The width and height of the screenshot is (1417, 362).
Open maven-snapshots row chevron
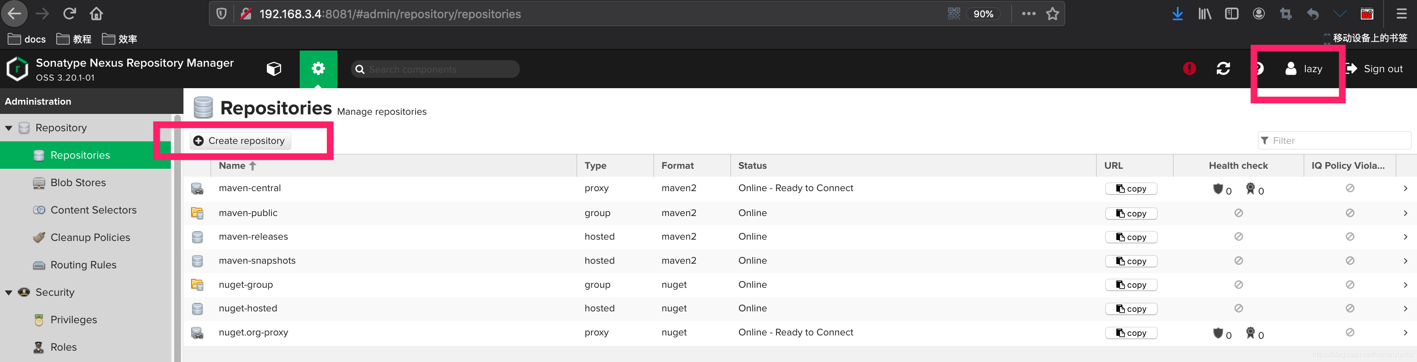[x=1406, y=261]
